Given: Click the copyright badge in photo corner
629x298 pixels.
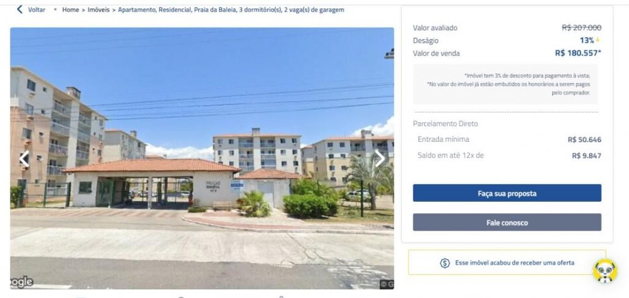Looking at the screenshot, I should point(387,284).
